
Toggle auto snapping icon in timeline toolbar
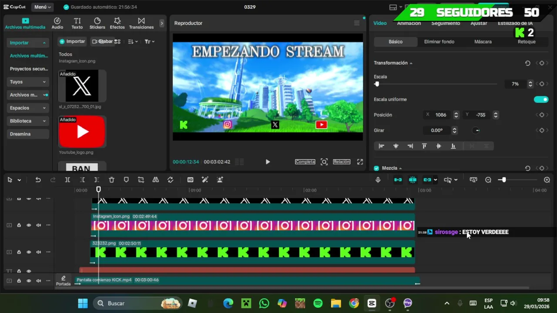tap(413, 180)
